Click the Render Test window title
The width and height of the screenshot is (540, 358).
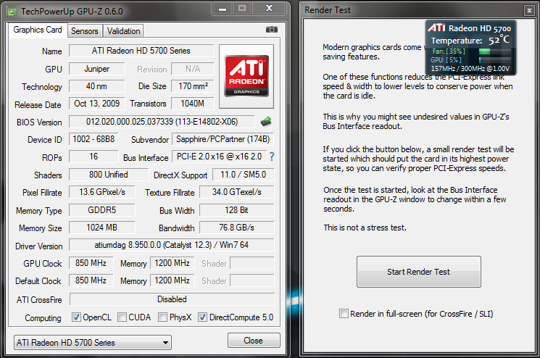(x=328, y=10)
